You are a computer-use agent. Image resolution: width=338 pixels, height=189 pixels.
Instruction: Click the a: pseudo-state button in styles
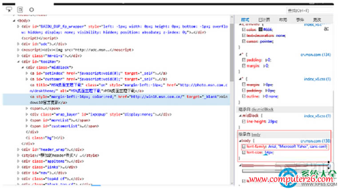326,29
